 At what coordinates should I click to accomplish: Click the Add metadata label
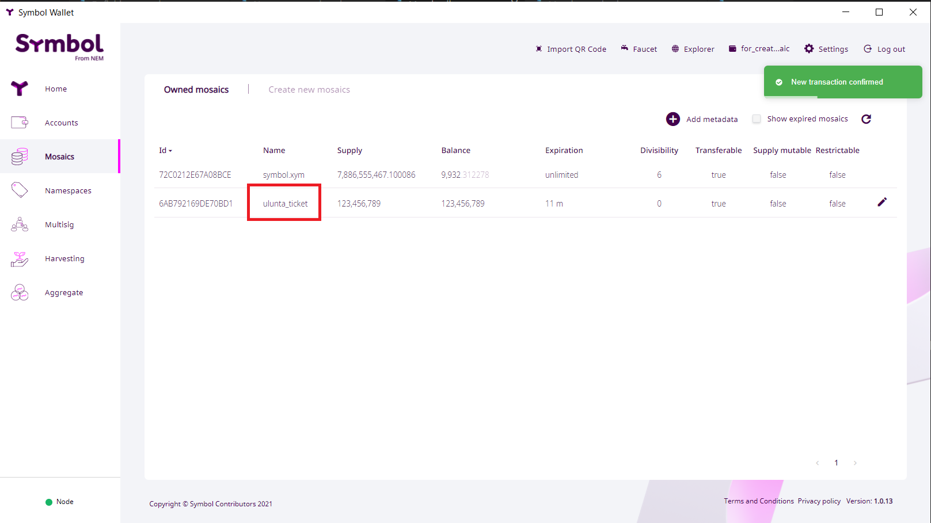[712, 119]
